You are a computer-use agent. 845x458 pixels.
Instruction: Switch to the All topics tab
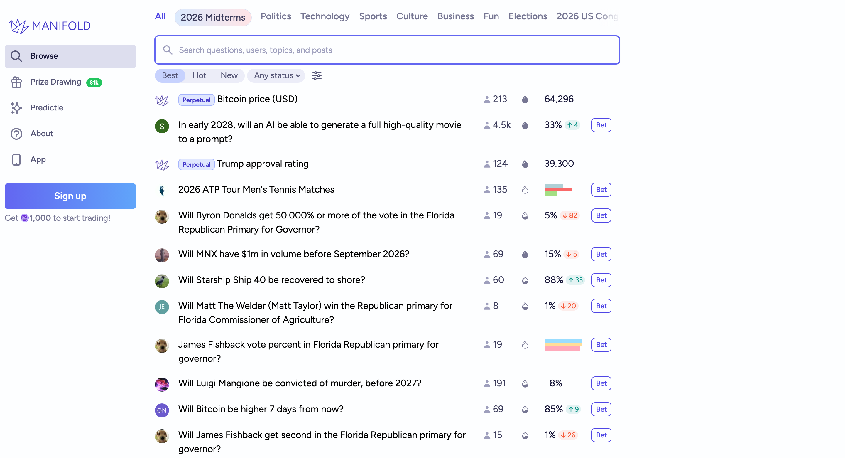tap(160, 16)
